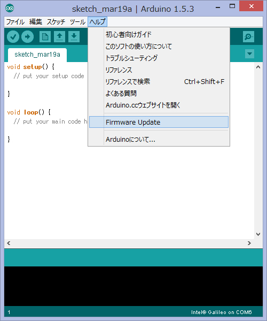The height and width of the screenshot is (321, 267).
Task: Select リファレンス menu entry
Action: click(159, 70)
